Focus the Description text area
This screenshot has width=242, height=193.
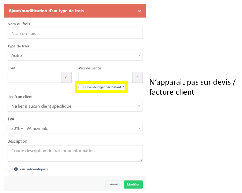[x=75, y=153]
